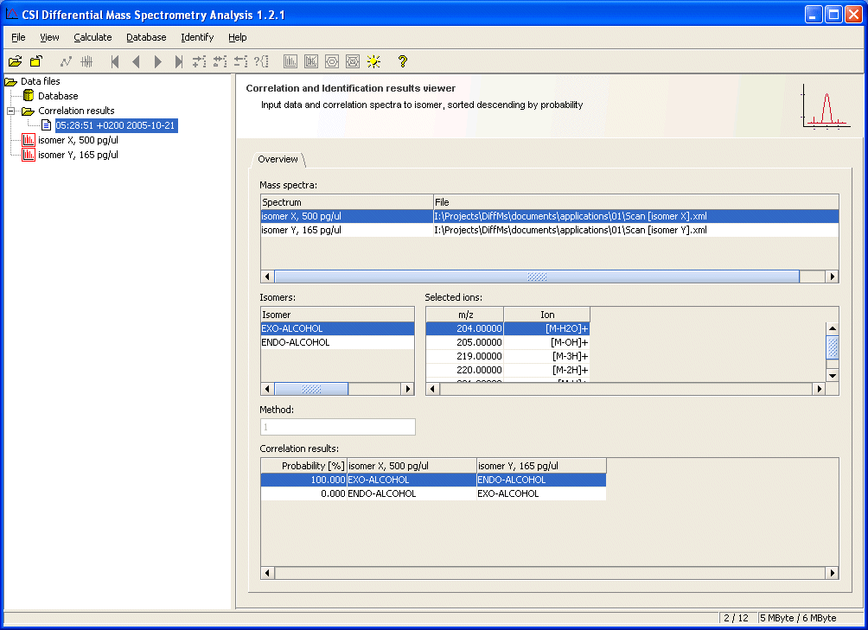Image resolution: width=868 pixels, height=630 pixels.
Task: Open the Database menu
Action: click(x=146, y=37)
